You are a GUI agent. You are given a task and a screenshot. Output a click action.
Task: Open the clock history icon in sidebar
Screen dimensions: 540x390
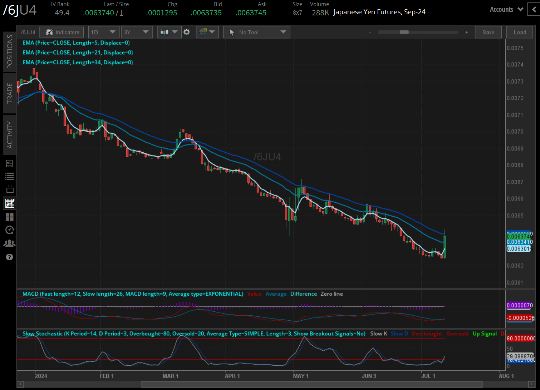[x=10, y=230]
